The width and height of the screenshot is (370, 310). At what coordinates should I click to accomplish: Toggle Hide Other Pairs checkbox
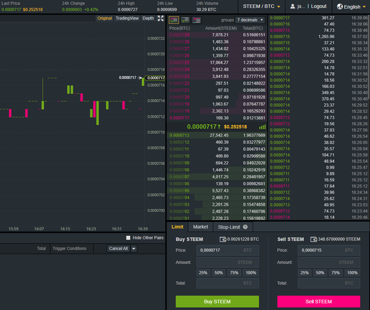coord(128,238)
